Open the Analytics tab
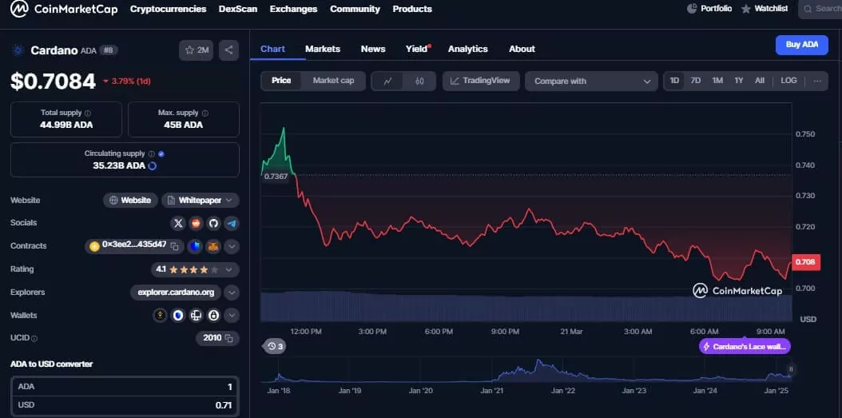The width and height of the screenshot is (842, 418). (467, 49)
